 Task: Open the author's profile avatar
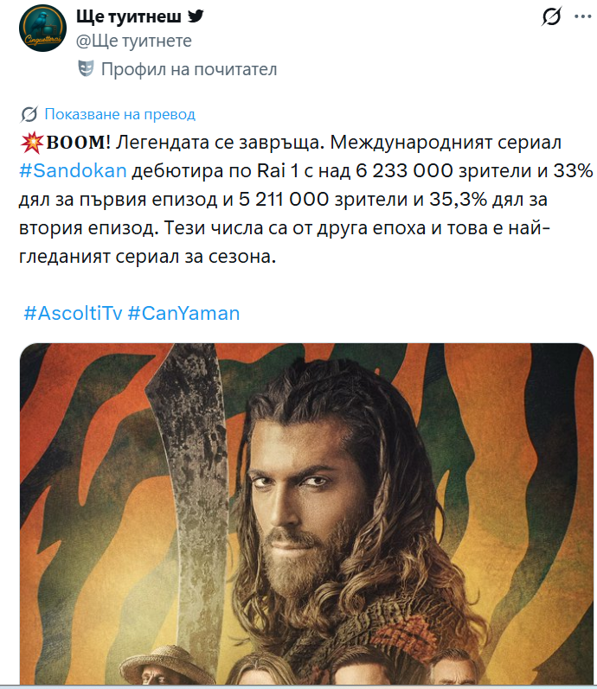coord(41,29)
